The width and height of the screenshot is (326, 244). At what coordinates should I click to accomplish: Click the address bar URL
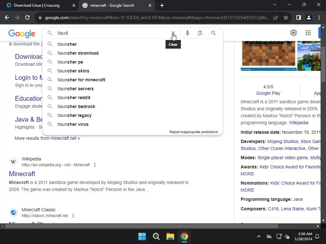tap(157, 18)
